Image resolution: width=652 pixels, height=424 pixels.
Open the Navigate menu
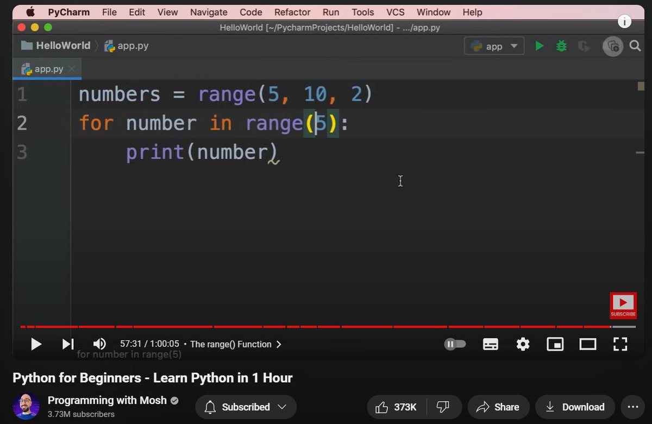(209, 12)
